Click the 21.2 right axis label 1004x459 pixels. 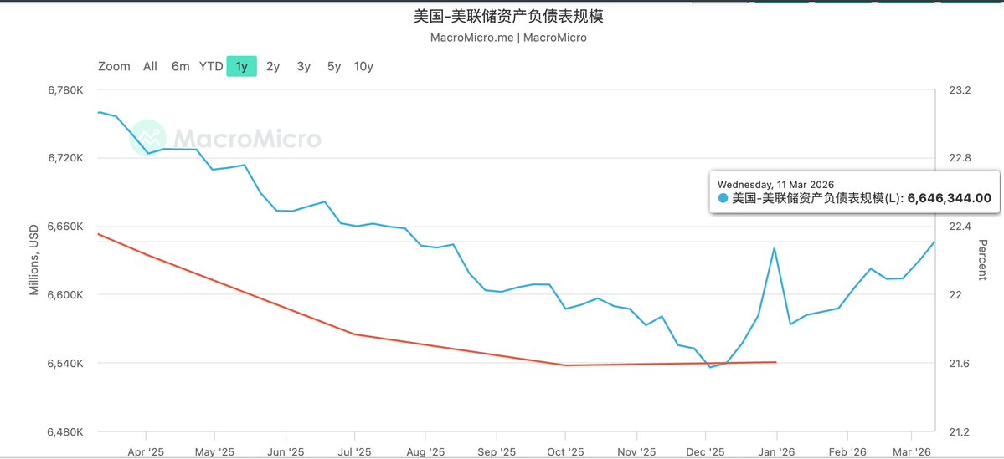pos(960,432)
